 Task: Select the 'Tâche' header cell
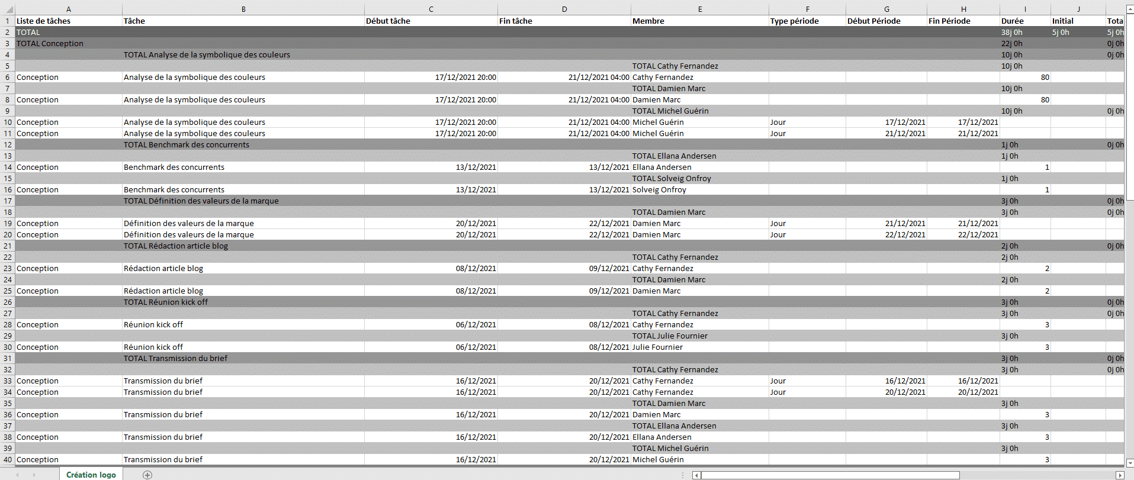tap(243, 21)
